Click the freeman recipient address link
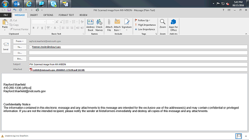This screenshot has height=140, width=249. tap(46, 47)
